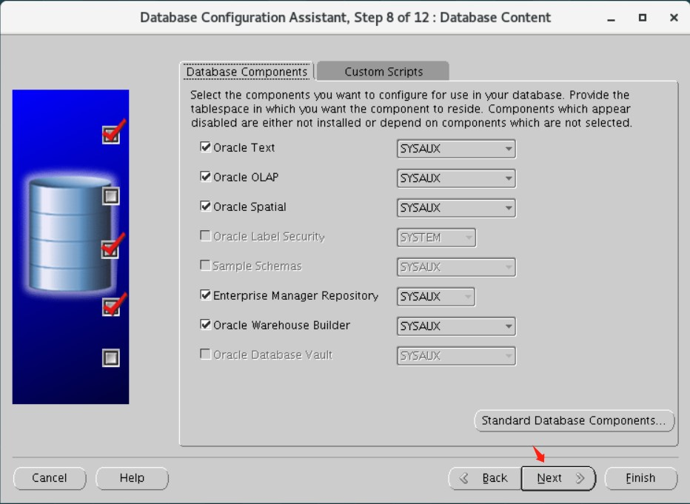Uncheck Enterprise Manager Repository checkbox
The width and height of the screenshot is (690, 504).
pos(206,295)
